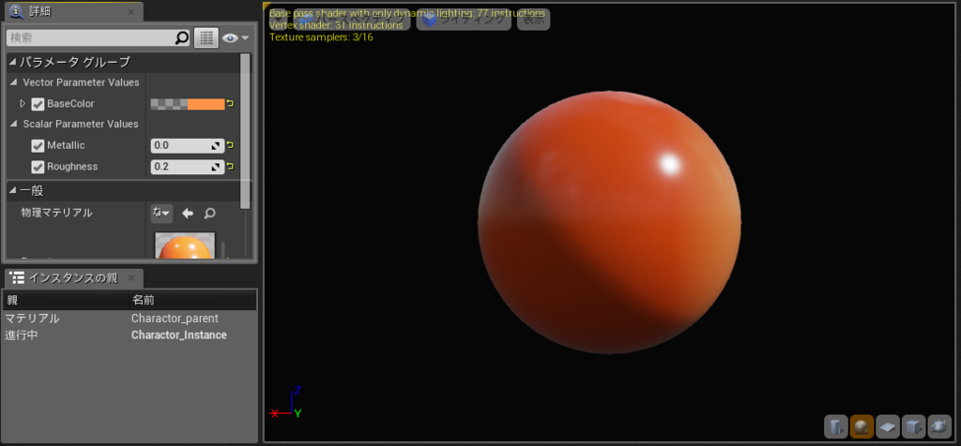
Task: Click the BaseColor parameter label
Action: point(70,104)
